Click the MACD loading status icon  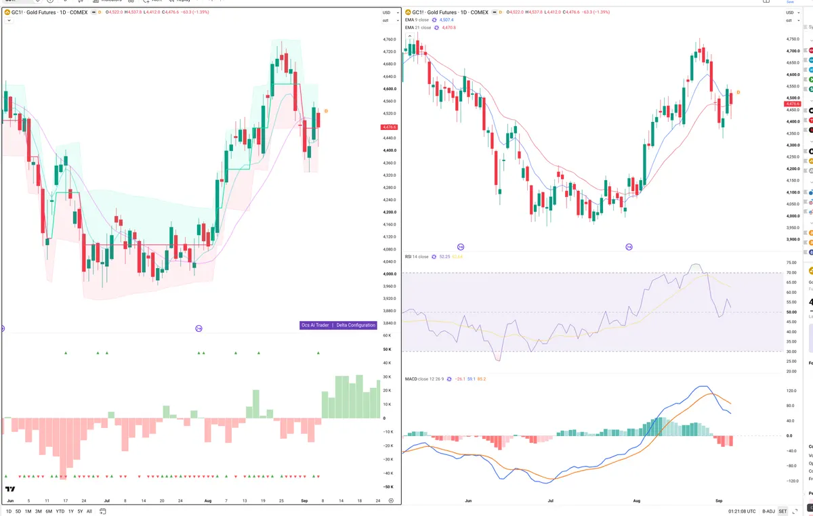pyautogui.click(x=450, y=379)
